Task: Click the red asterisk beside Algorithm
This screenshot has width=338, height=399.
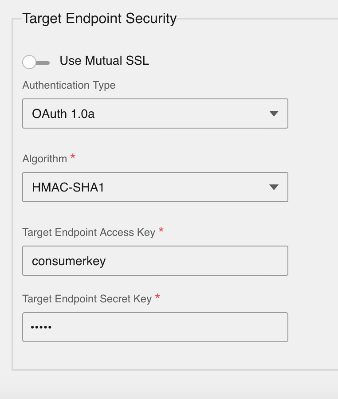Action: point(73,157)
